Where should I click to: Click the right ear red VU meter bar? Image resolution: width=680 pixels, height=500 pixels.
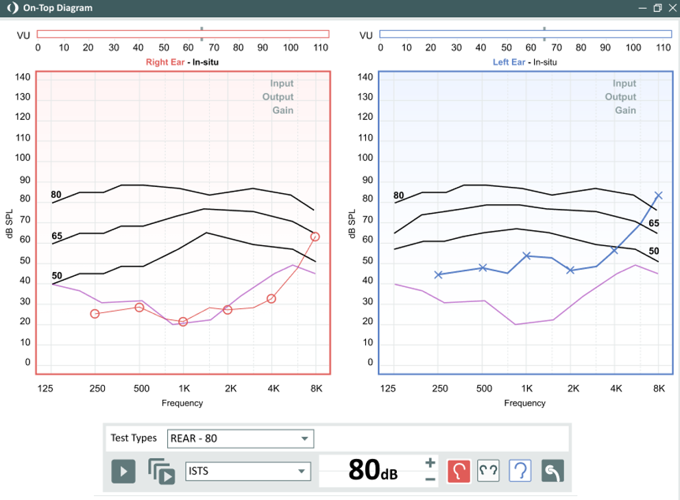coord(183,34)
